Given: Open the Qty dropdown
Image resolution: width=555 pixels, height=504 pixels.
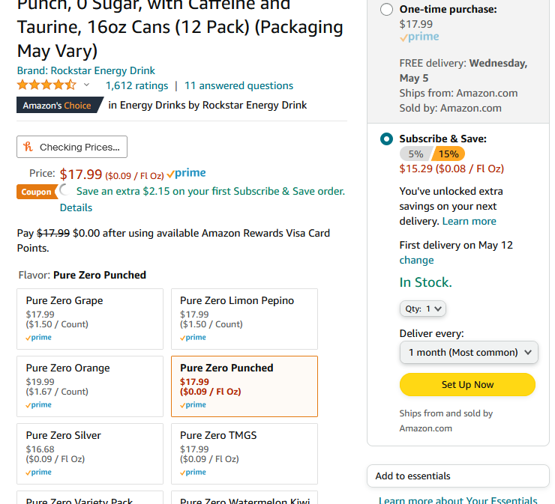Looking at the screenshot, I should point(422,309).
